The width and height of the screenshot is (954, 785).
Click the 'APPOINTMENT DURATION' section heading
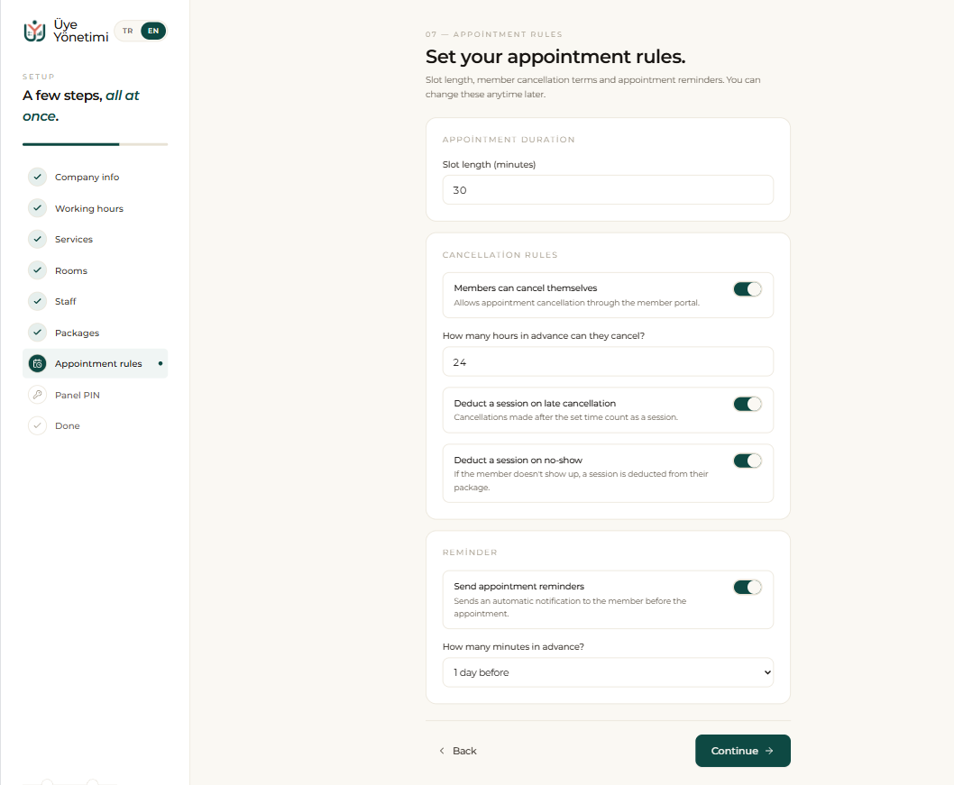pyautogui.click(x=509, y=139)
